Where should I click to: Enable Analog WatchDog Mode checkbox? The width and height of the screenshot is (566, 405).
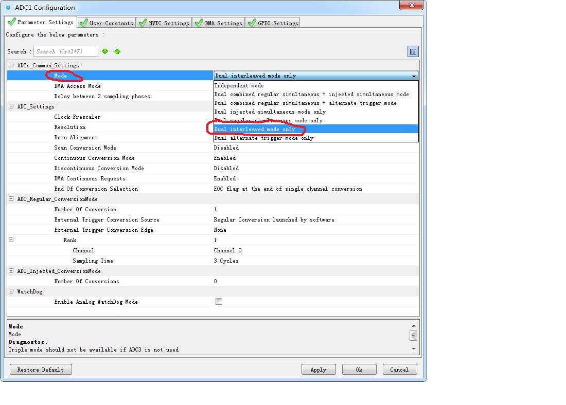pyautogui.click(x=219, y=302)
